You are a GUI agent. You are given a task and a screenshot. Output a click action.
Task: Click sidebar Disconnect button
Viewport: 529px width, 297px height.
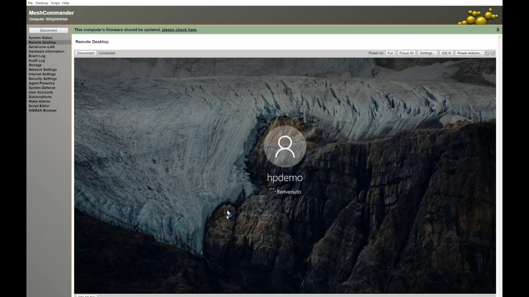click(x=48, y=31)
